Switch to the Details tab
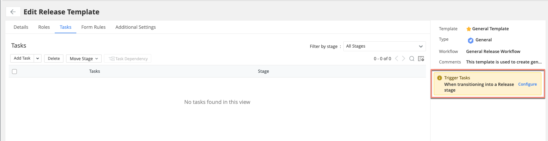 click(x=21, y=27)
